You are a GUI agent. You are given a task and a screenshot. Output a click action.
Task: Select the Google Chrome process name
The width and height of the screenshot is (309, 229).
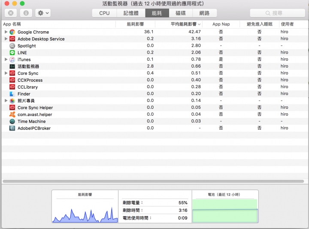pos(33,32)
